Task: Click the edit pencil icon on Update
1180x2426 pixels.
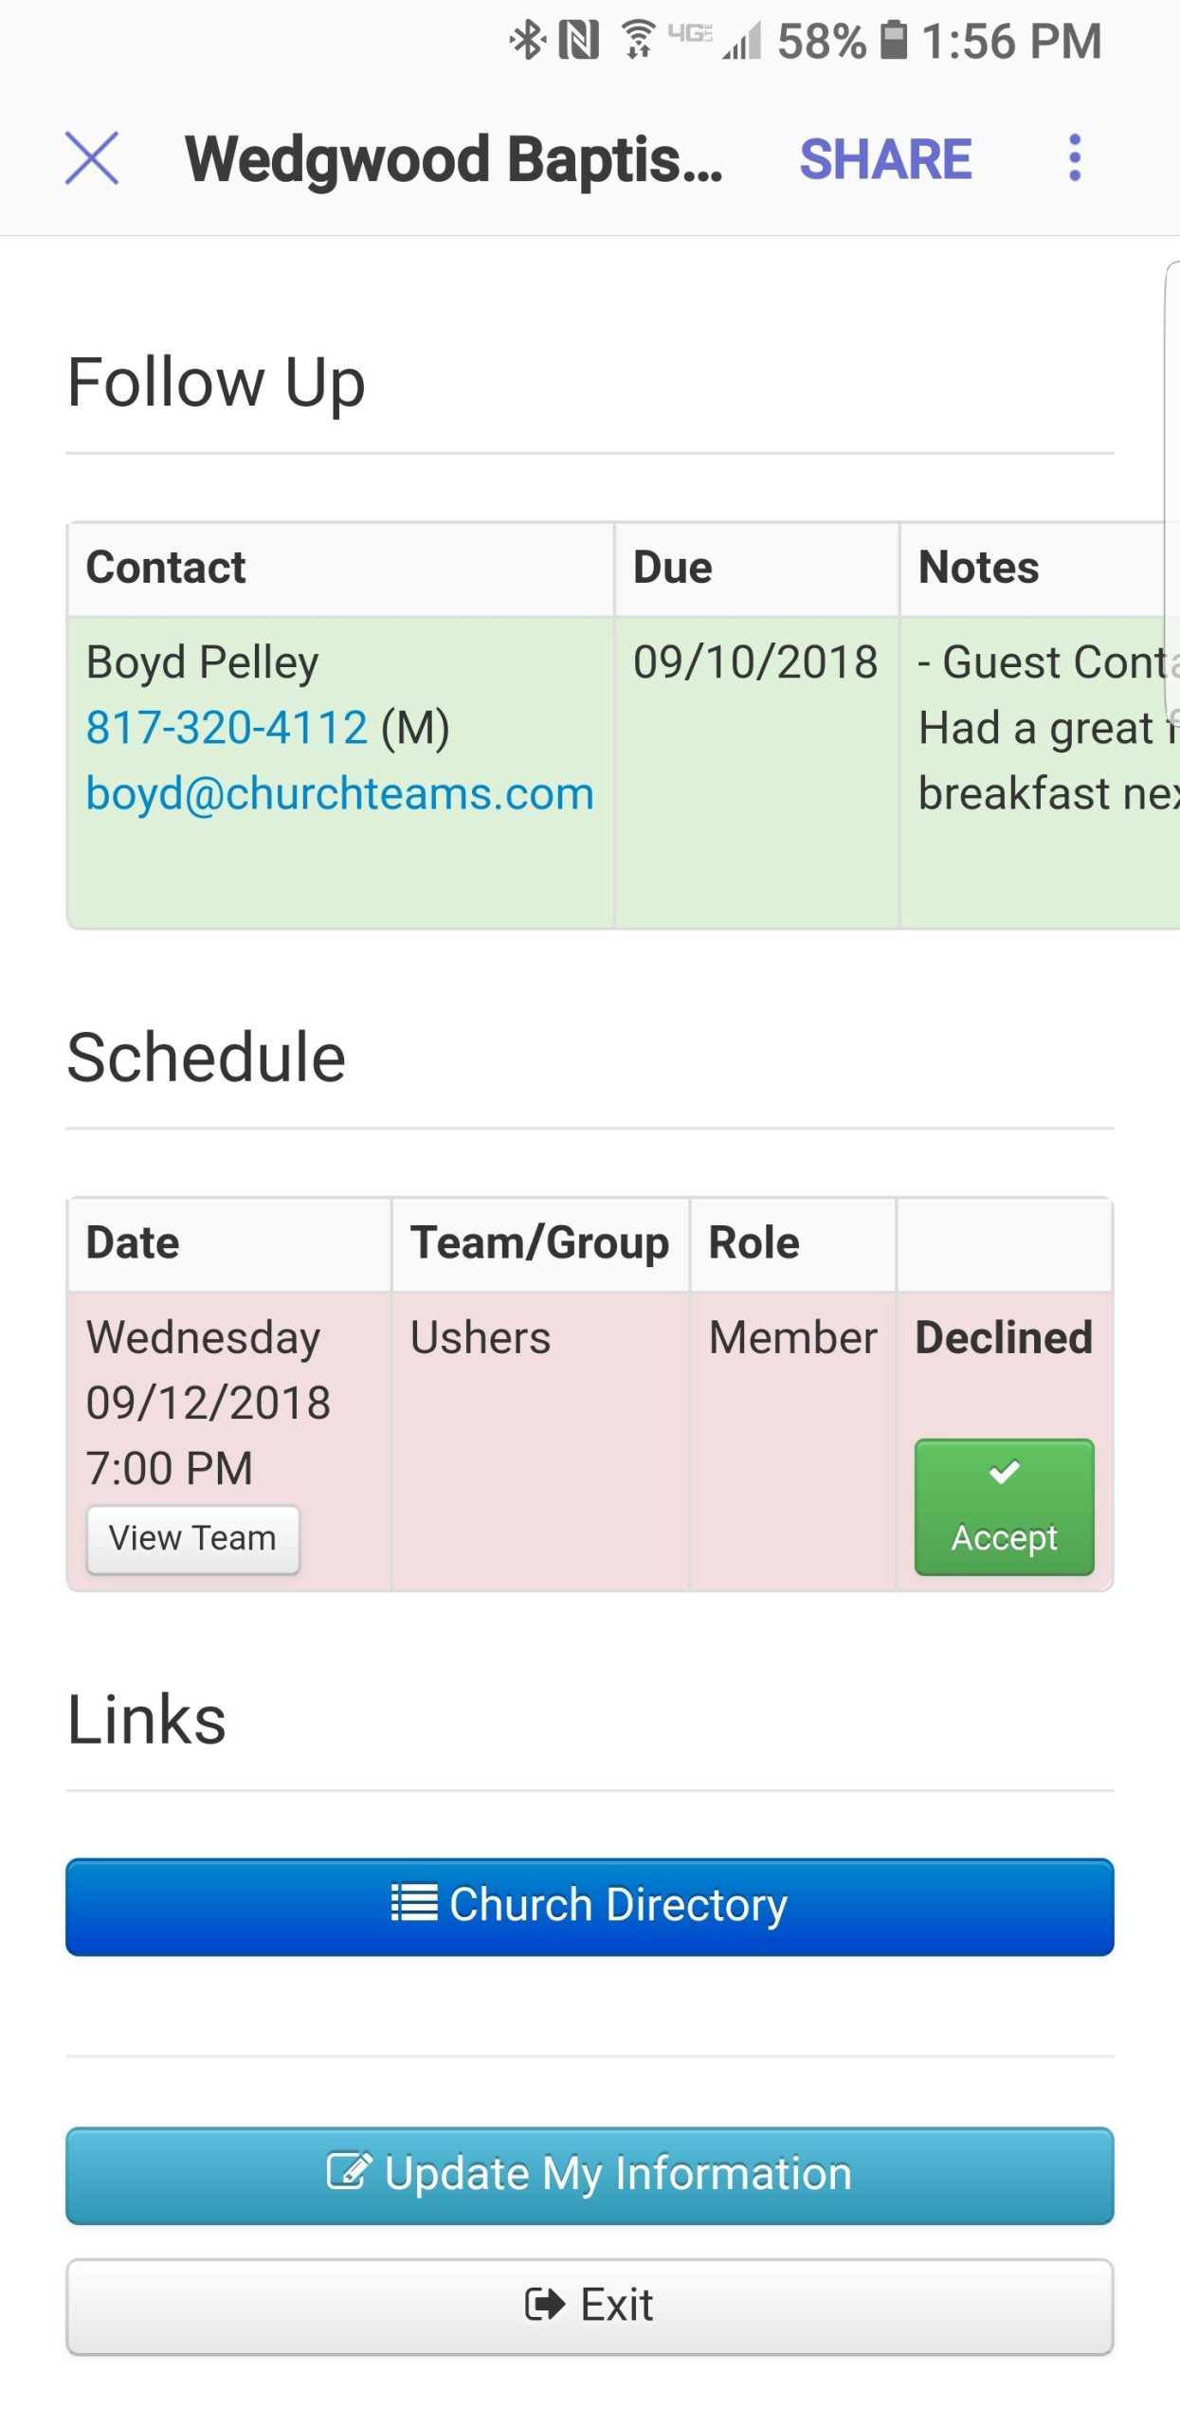Action: (x=348, y=2170)
